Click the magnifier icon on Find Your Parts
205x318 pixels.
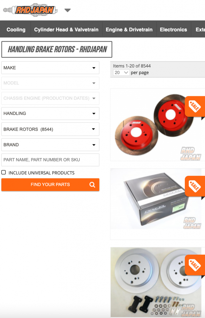coord(92,184)
